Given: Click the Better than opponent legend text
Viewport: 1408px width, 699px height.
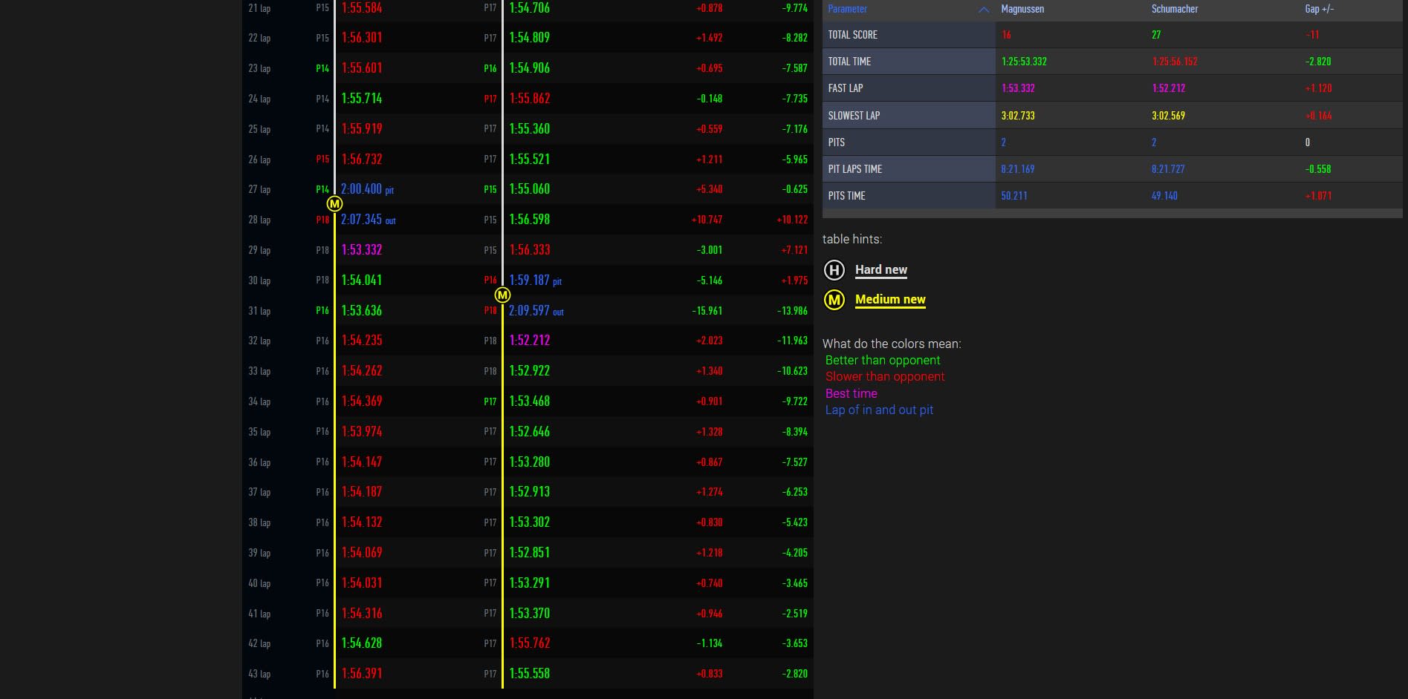Looking at the screenshot, I should (x=883, y=360).
